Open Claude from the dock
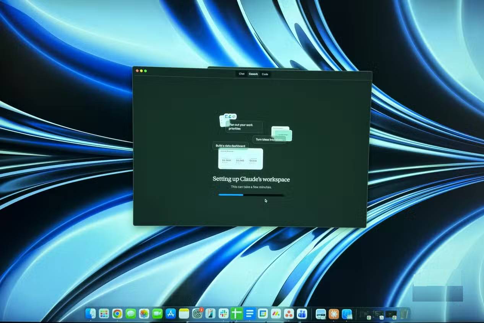 coord(334,314)
